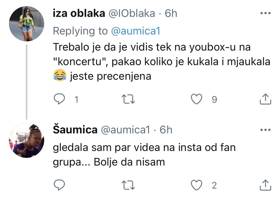Screen dimensions: 279x199
Task: Share iza oblaka's tweet
Action: click(265, 99)
